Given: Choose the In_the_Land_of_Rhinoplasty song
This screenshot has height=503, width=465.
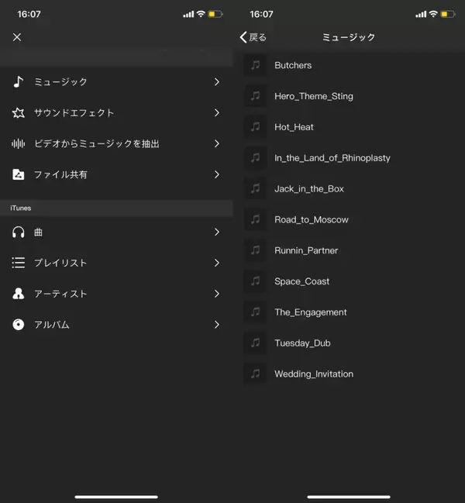Looking at the screenshot, I should 332,157.
